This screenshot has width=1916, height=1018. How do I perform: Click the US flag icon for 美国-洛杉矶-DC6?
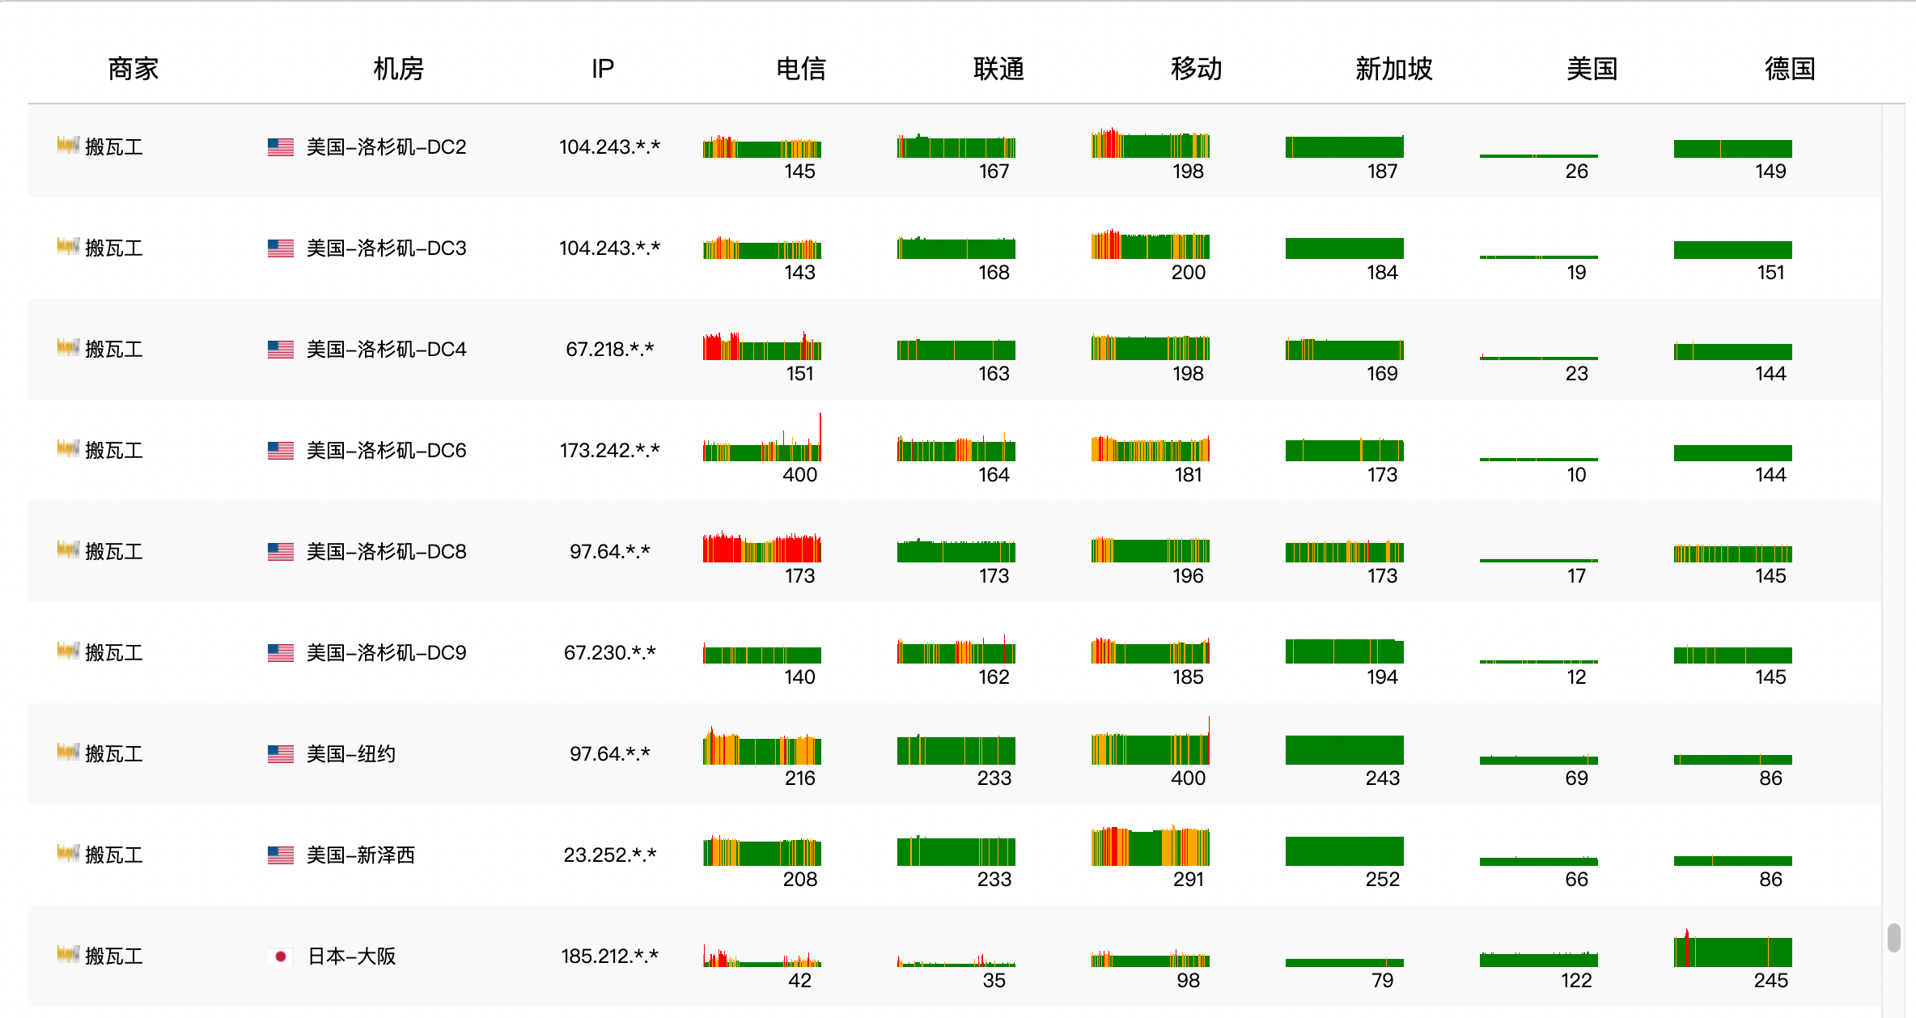coord(281,451)
